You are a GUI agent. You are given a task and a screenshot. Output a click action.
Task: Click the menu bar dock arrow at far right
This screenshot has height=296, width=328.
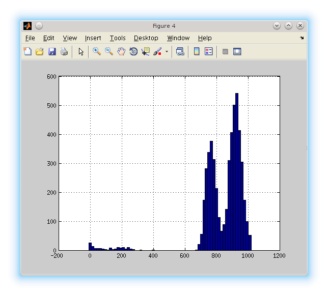click(302, 38)
